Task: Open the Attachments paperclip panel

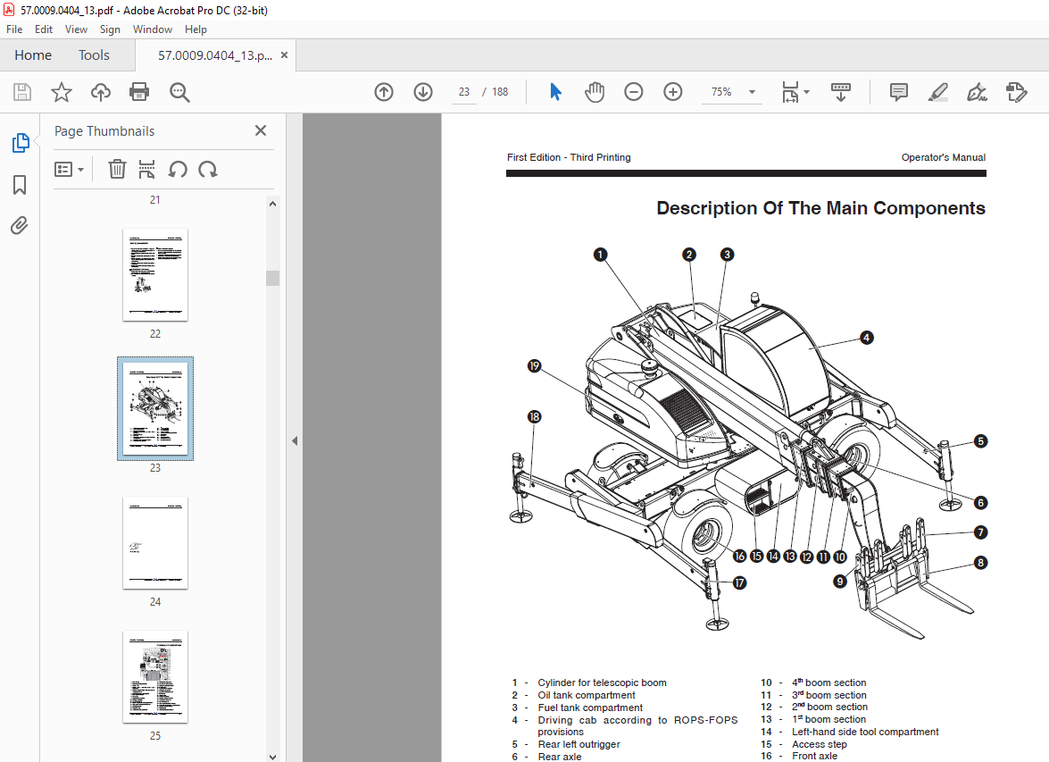Action: pyautogui.click(x=20, y=226)
